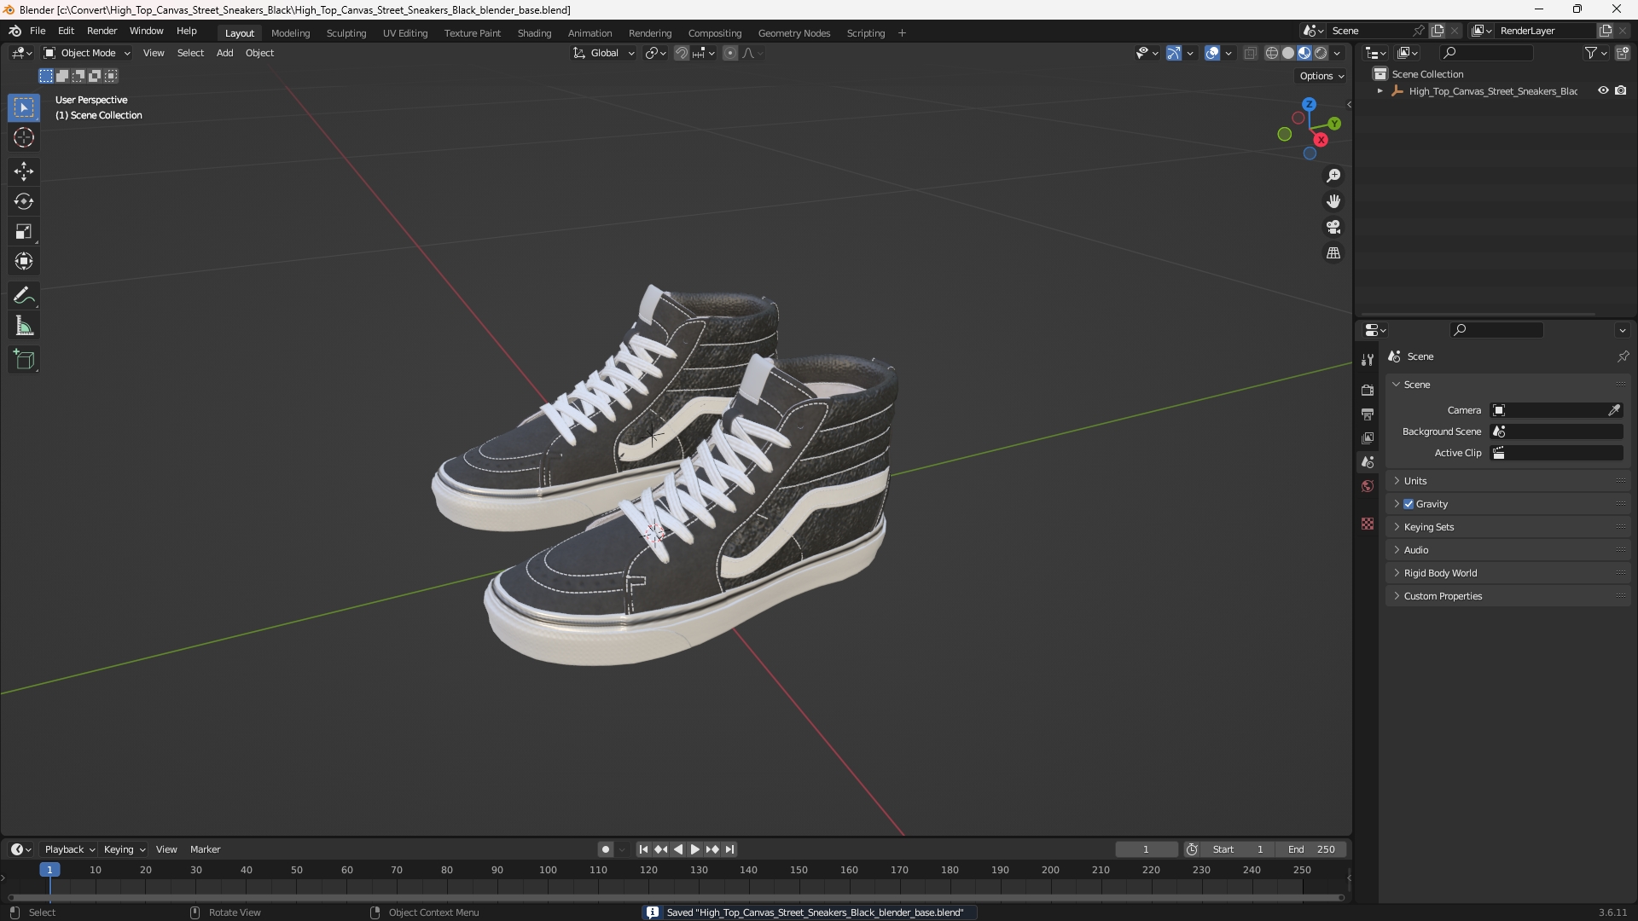Expand the Keying Sets panel

click(1508, 527)
